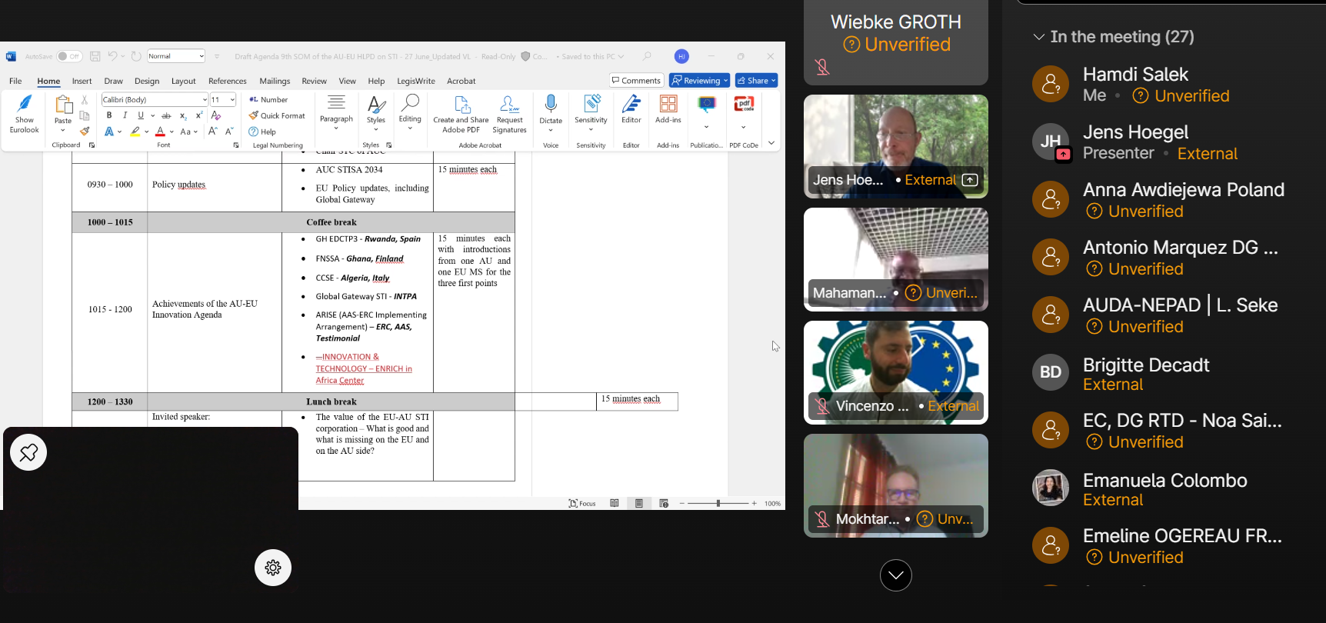Switch to the References tab
This screenshot has height=623, width=1326.
click(228, 81)
